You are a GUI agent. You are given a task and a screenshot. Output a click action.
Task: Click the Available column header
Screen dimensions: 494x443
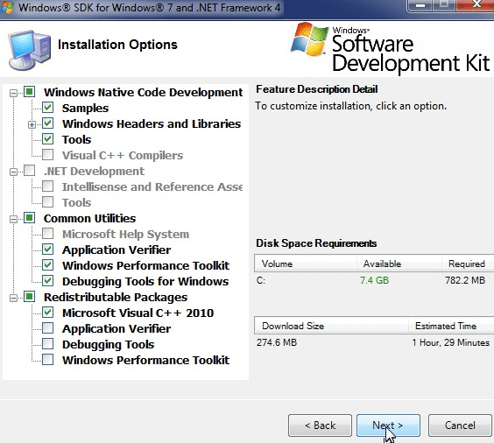click(399, 264)
